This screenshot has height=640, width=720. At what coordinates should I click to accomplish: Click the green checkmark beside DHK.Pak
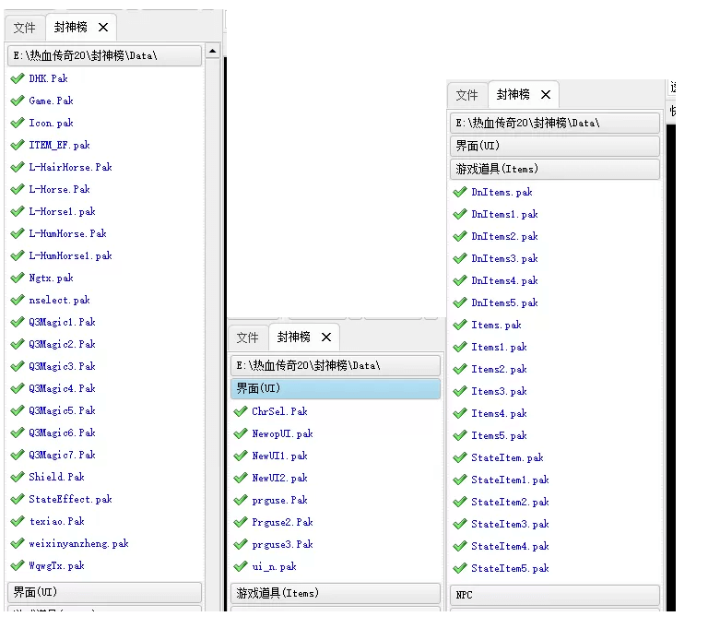click(18, 78)
